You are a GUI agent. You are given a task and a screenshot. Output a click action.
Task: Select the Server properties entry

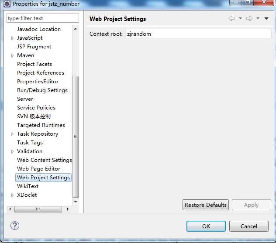25,99
